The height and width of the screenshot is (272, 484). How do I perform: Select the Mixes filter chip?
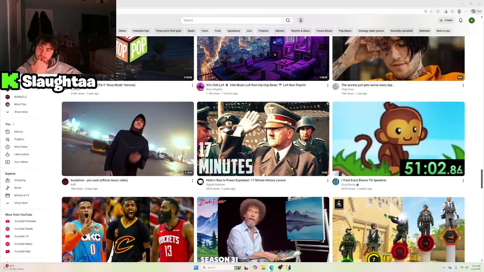pyautogui.click(x=123, y=31)
